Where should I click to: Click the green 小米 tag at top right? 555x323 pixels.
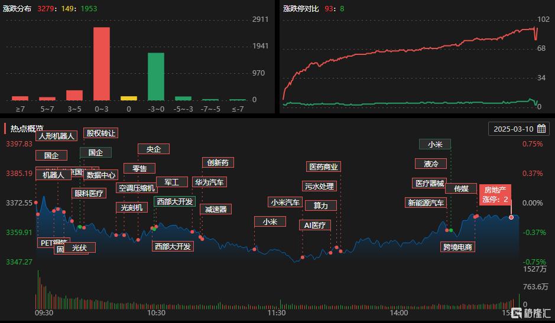point(435,144)
